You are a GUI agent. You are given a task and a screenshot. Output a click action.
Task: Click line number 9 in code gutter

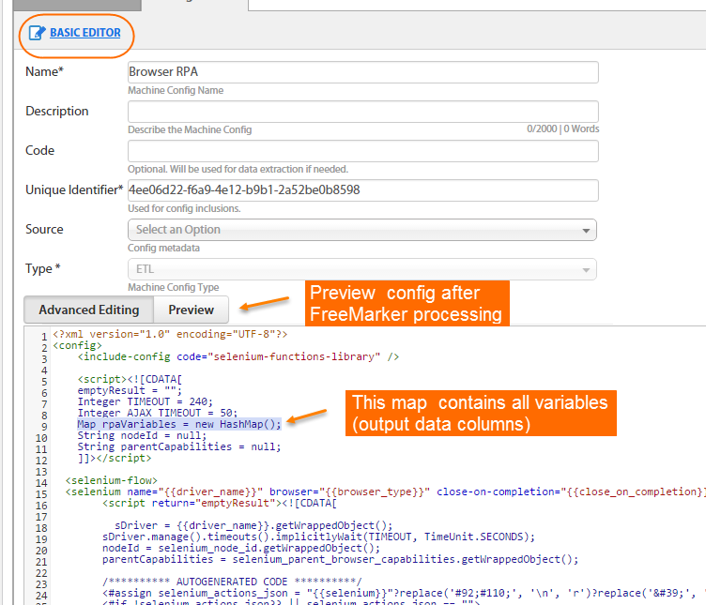point(44,427)
